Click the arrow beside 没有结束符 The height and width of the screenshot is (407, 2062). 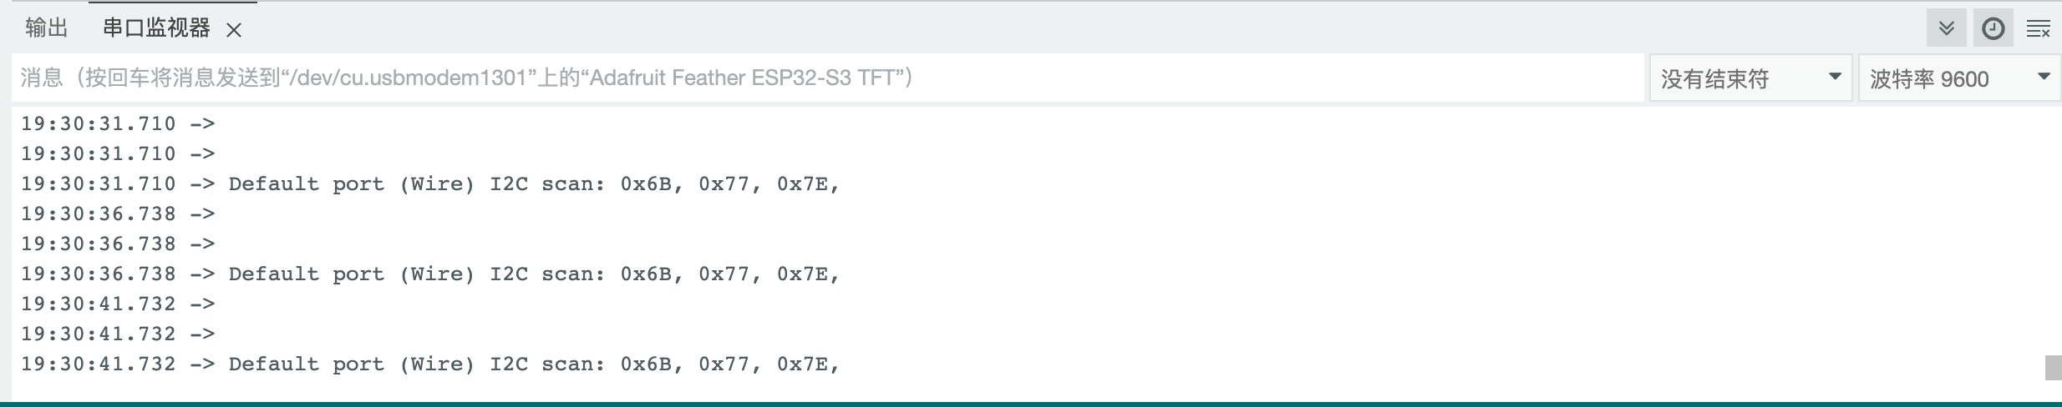[1835, 77]
